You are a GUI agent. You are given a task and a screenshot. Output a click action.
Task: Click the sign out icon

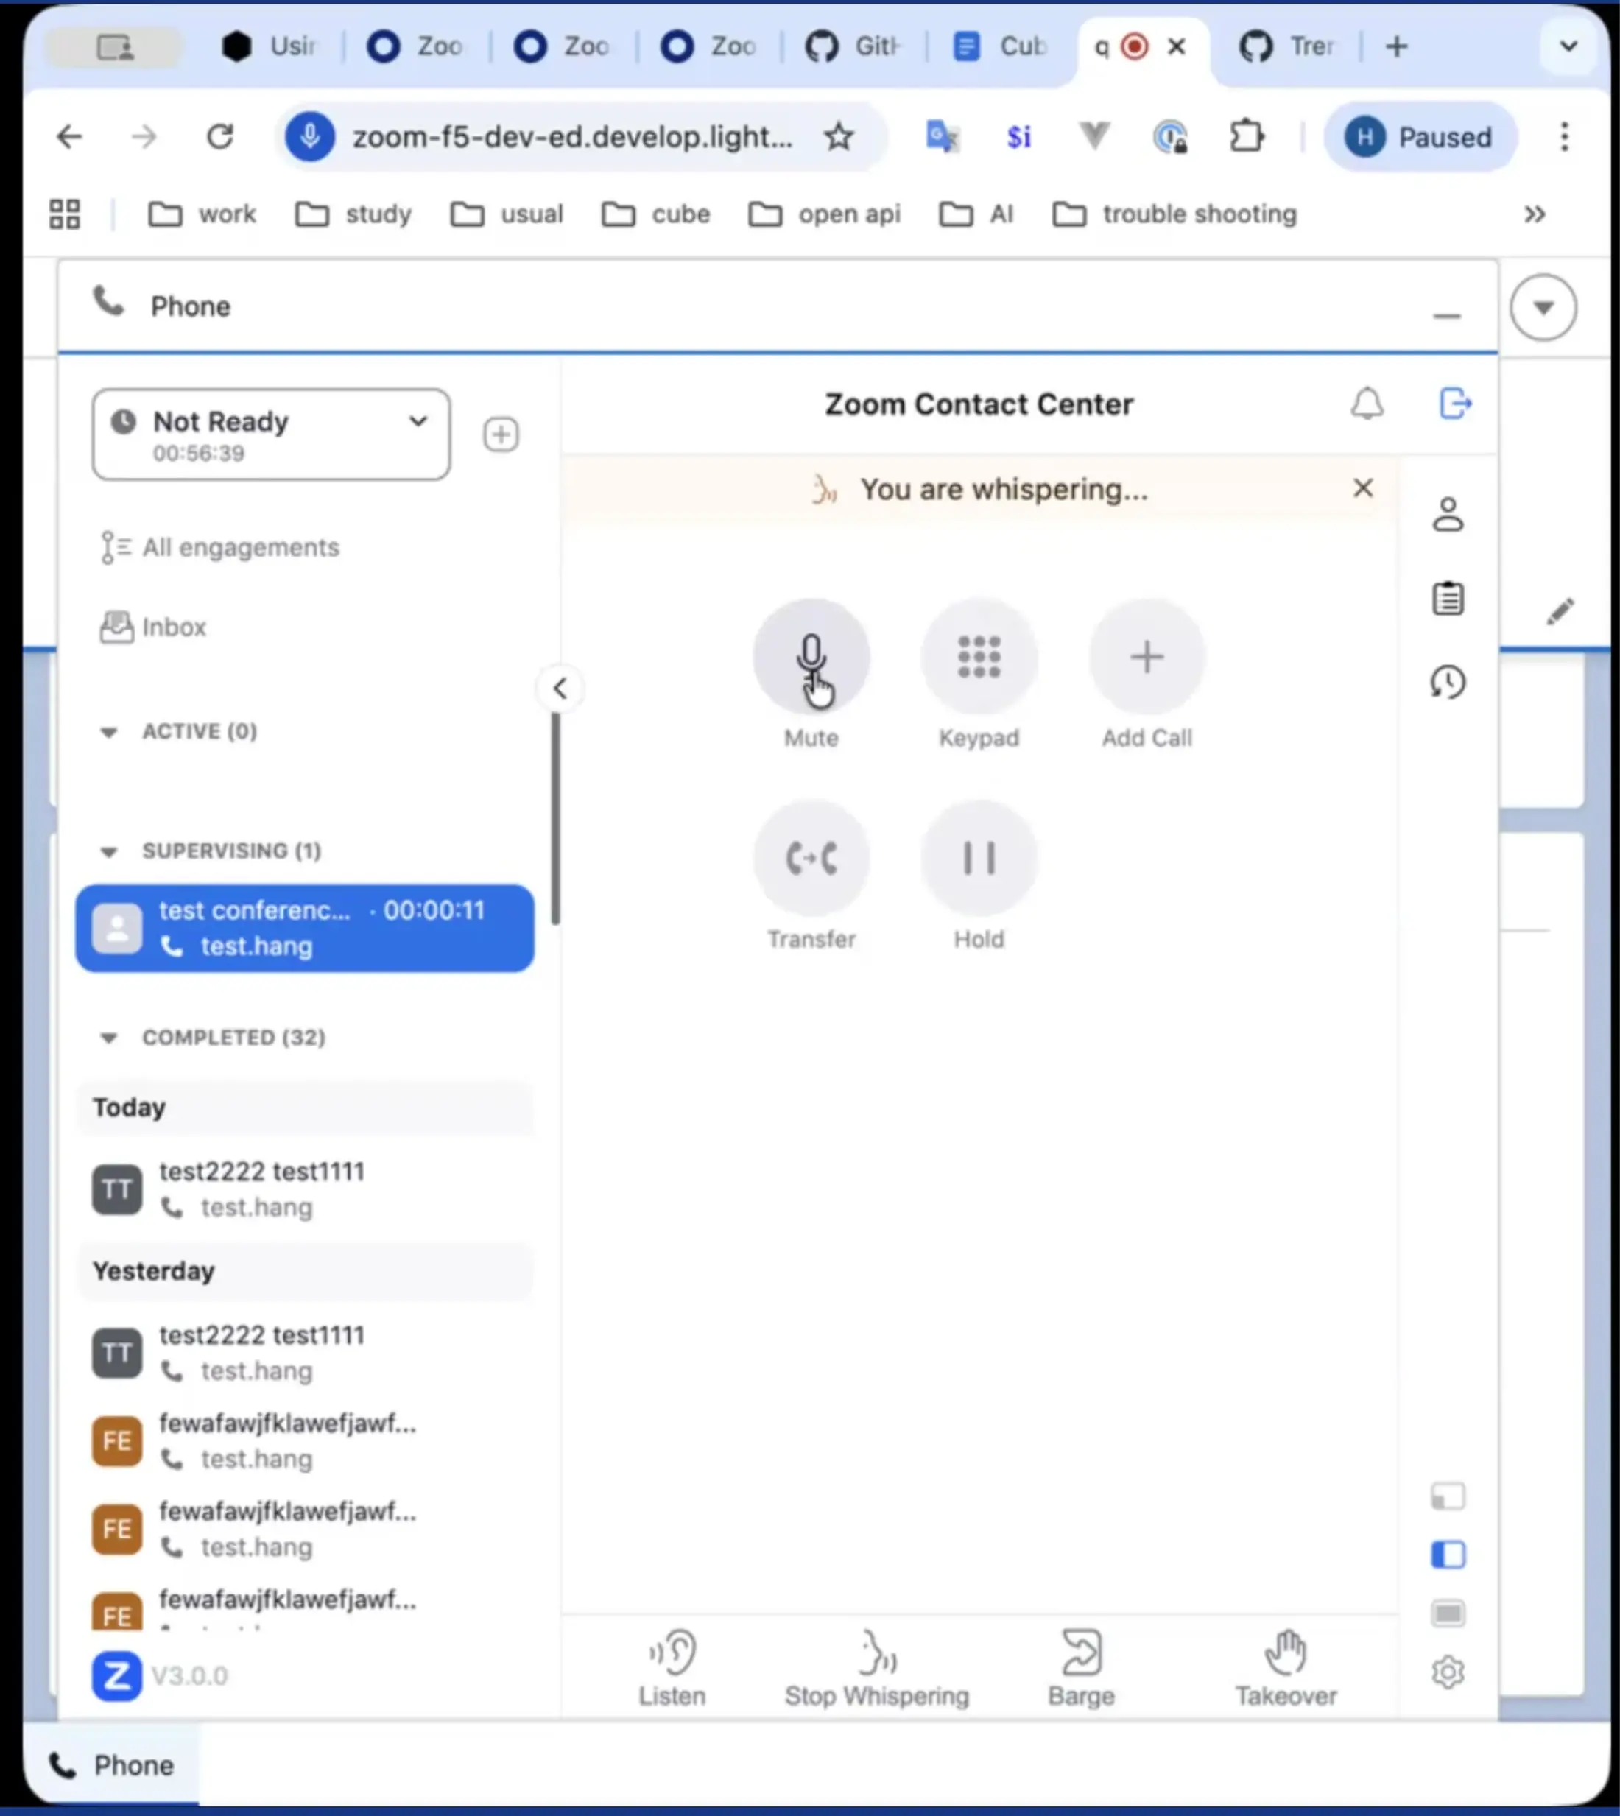coord(1455,404)
